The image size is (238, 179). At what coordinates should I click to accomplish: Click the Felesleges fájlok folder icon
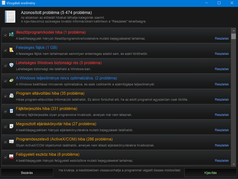click(x=11, y=50)
